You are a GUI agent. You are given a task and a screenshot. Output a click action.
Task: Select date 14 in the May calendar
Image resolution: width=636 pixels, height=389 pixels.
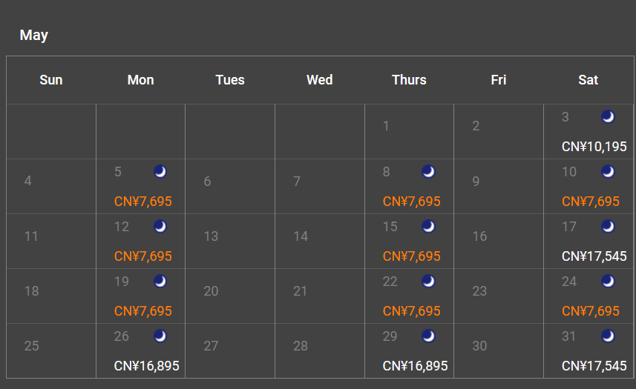(301, 236)
